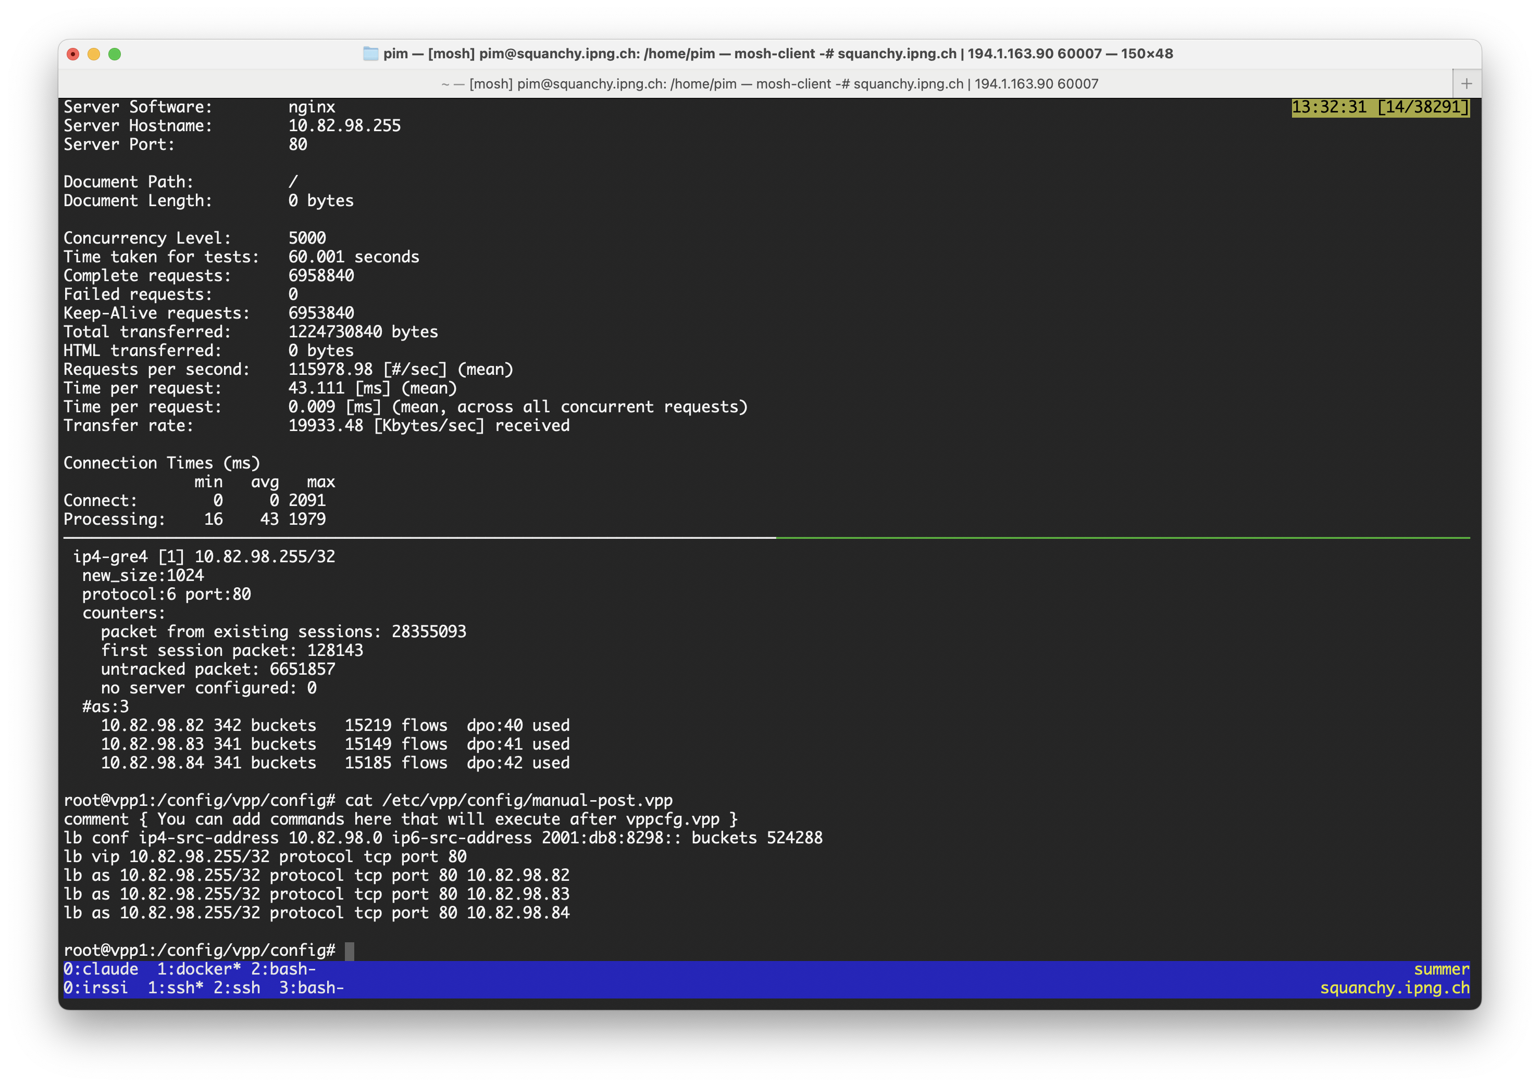Click the tmux pane divider line
The height and width of the screenshot is (1087, 1540).
pyautogui.click(x=766, y=537)
